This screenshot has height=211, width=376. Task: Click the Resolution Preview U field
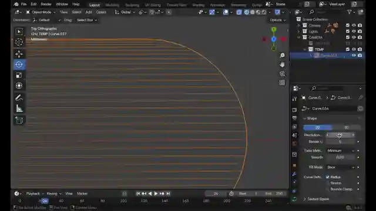pos(340,135)
